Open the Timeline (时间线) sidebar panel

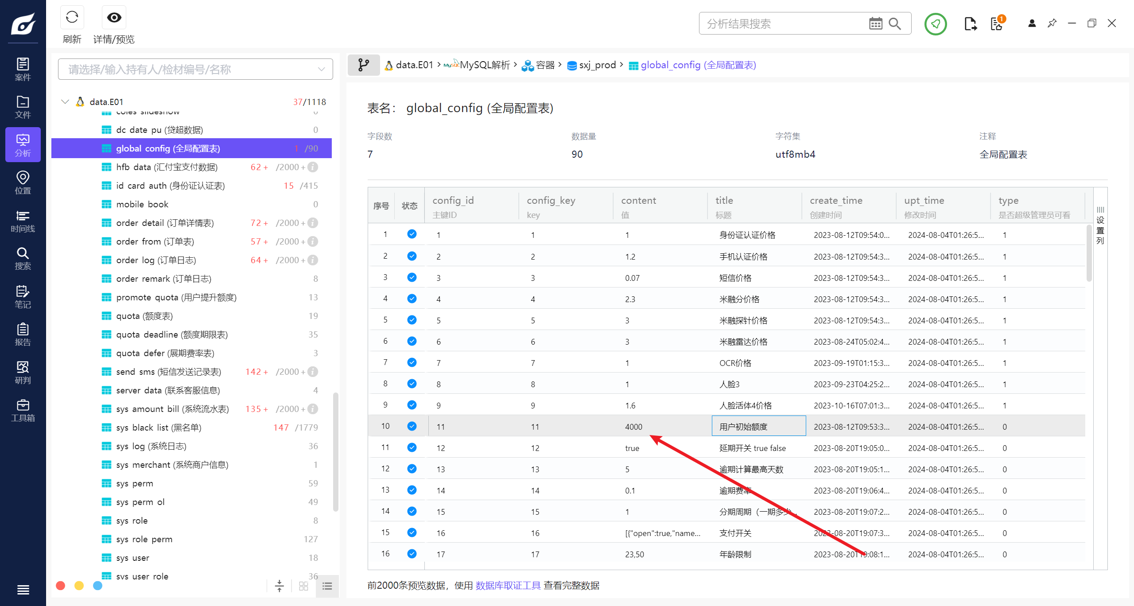(23, 221)
